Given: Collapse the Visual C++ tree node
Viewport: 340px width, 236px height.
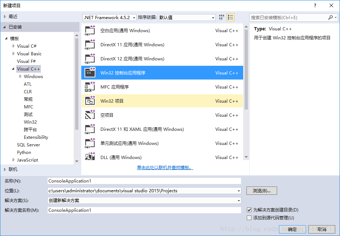Looking at the screenshot, I should point(13,69).
